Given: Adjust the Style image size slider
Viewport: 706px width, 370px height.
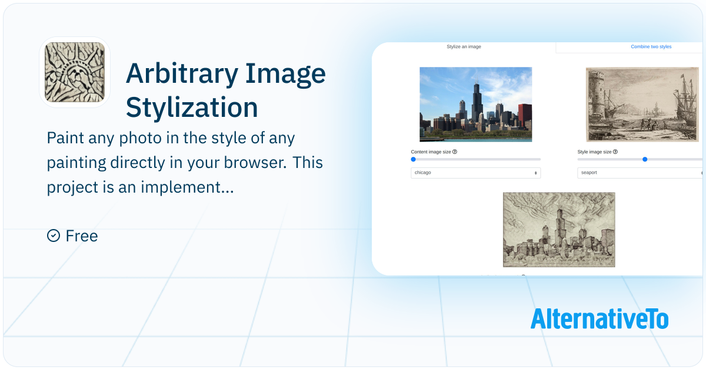Looking at the screenshot, I should (640, 159).
